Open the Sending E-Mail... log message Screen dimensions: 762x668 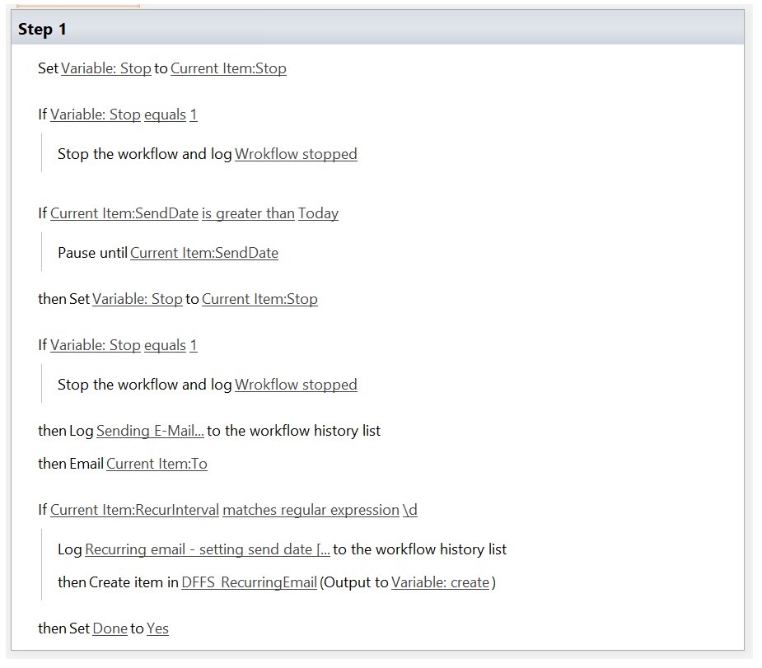click(x=150, y=431)
